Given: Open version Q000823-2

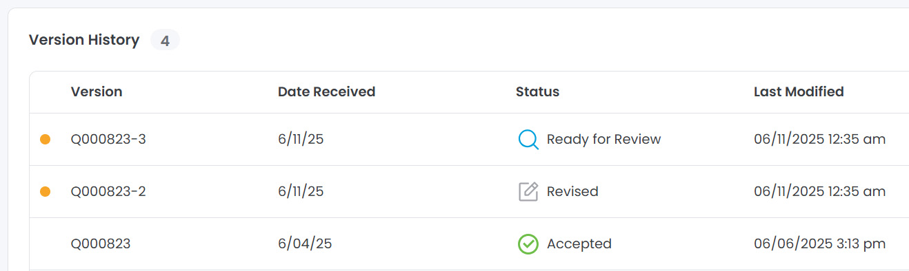Looking at the screenshot, I should (108, 192).
